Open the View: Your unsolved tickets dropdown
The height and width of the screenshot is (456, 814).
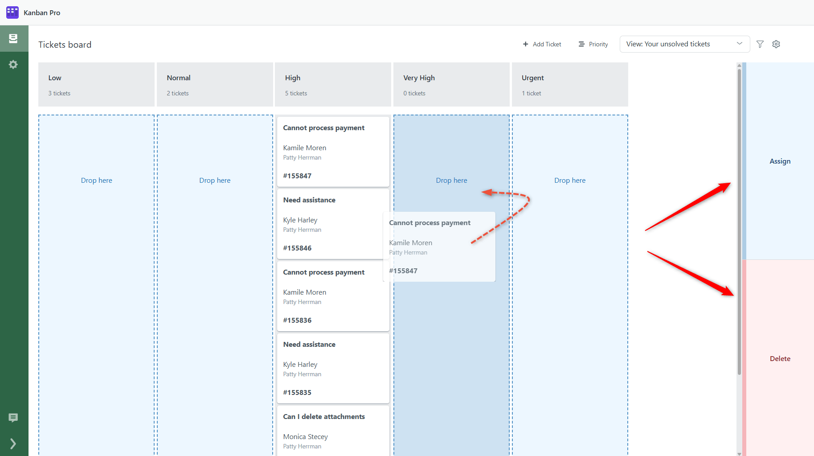pyautogui.click(x=684, y=44)
